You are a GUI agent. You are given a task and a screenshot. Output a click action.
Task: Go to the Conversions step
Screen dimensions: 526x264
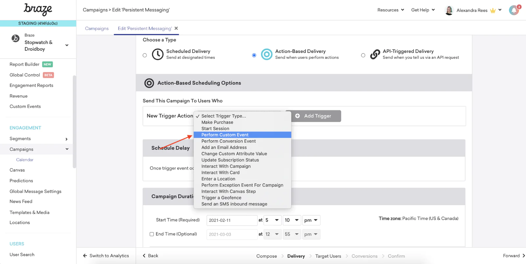(x=365, y=256)
